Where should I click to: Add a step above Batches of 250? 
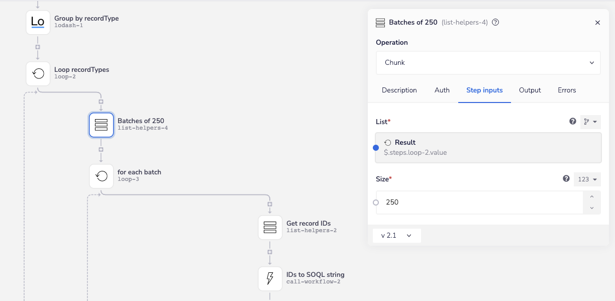[x=101, y=102]
